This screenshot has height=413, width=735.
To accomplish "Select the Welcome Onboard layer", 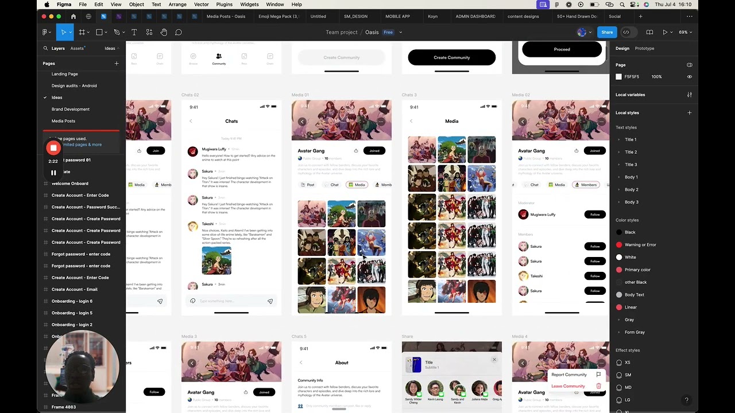I will point(70,184).
